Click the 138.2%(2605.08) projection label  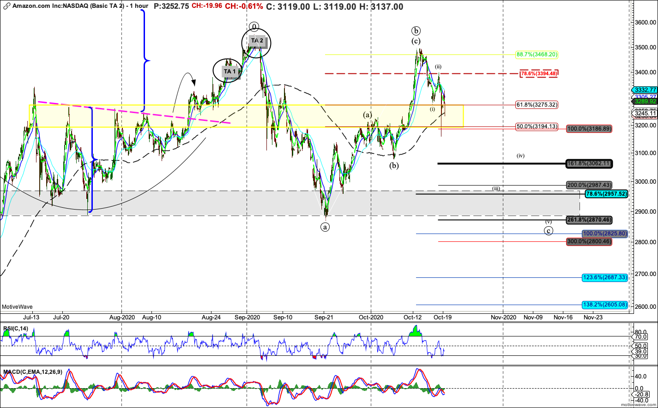[605, 305]
